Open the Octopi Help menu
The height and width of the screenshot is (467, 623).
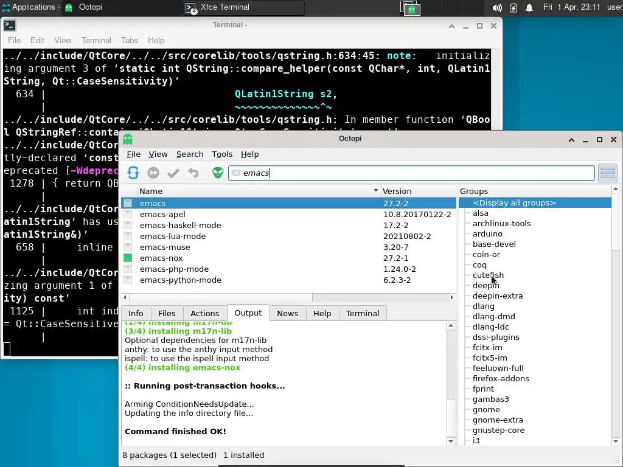click(x=250, y=154)
